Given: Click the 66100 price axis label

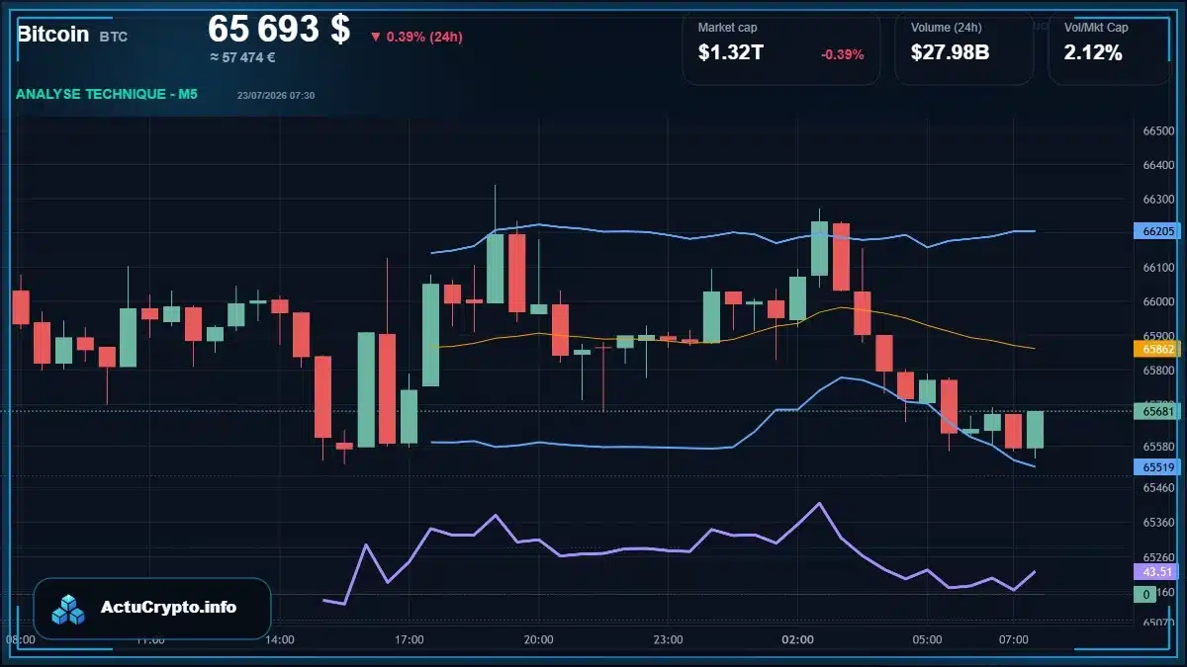Looking at the screenshot, I should point(1158,268).
